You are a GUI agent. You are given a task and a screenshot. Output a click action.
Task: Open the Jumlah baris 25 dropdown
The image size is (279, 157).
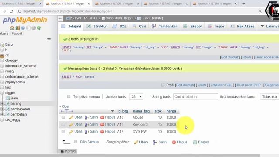(136, 97)
